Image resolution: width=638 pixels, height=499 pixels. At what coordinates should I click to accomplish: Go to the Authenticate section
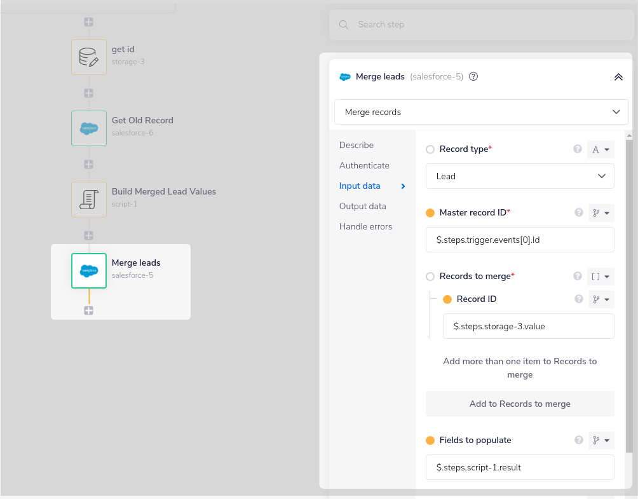point(364,166)
